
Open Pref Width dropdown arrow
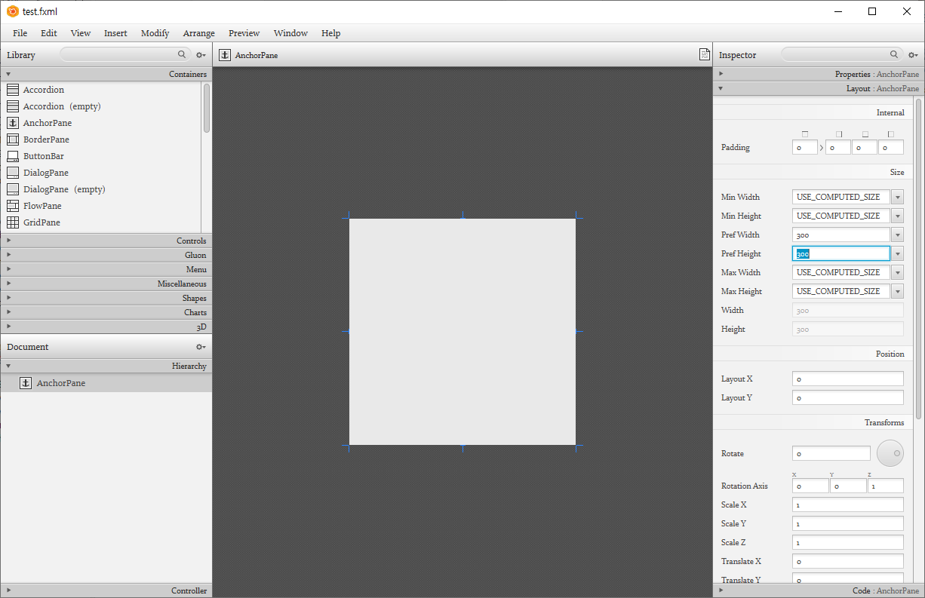pos(897,235)
